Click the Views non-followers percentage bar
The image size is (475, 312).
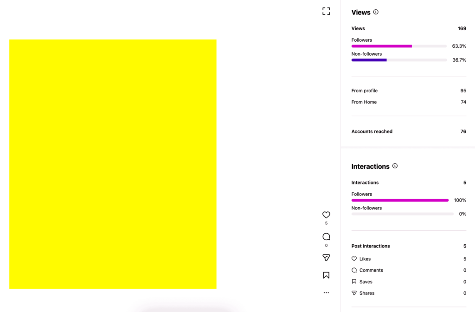click(x=399, y=60)
